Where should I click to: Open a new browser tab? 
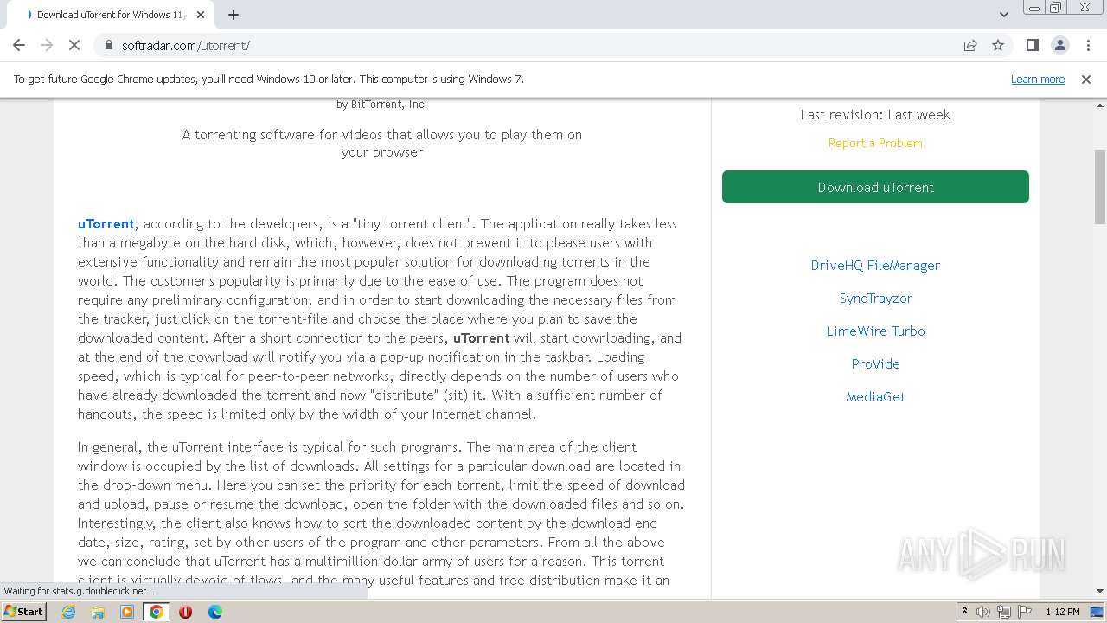(x=234, y=15)
